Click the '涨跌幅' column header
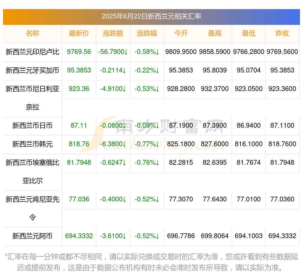The width and height of the screenshot is (303, 277). coord(147,33)
